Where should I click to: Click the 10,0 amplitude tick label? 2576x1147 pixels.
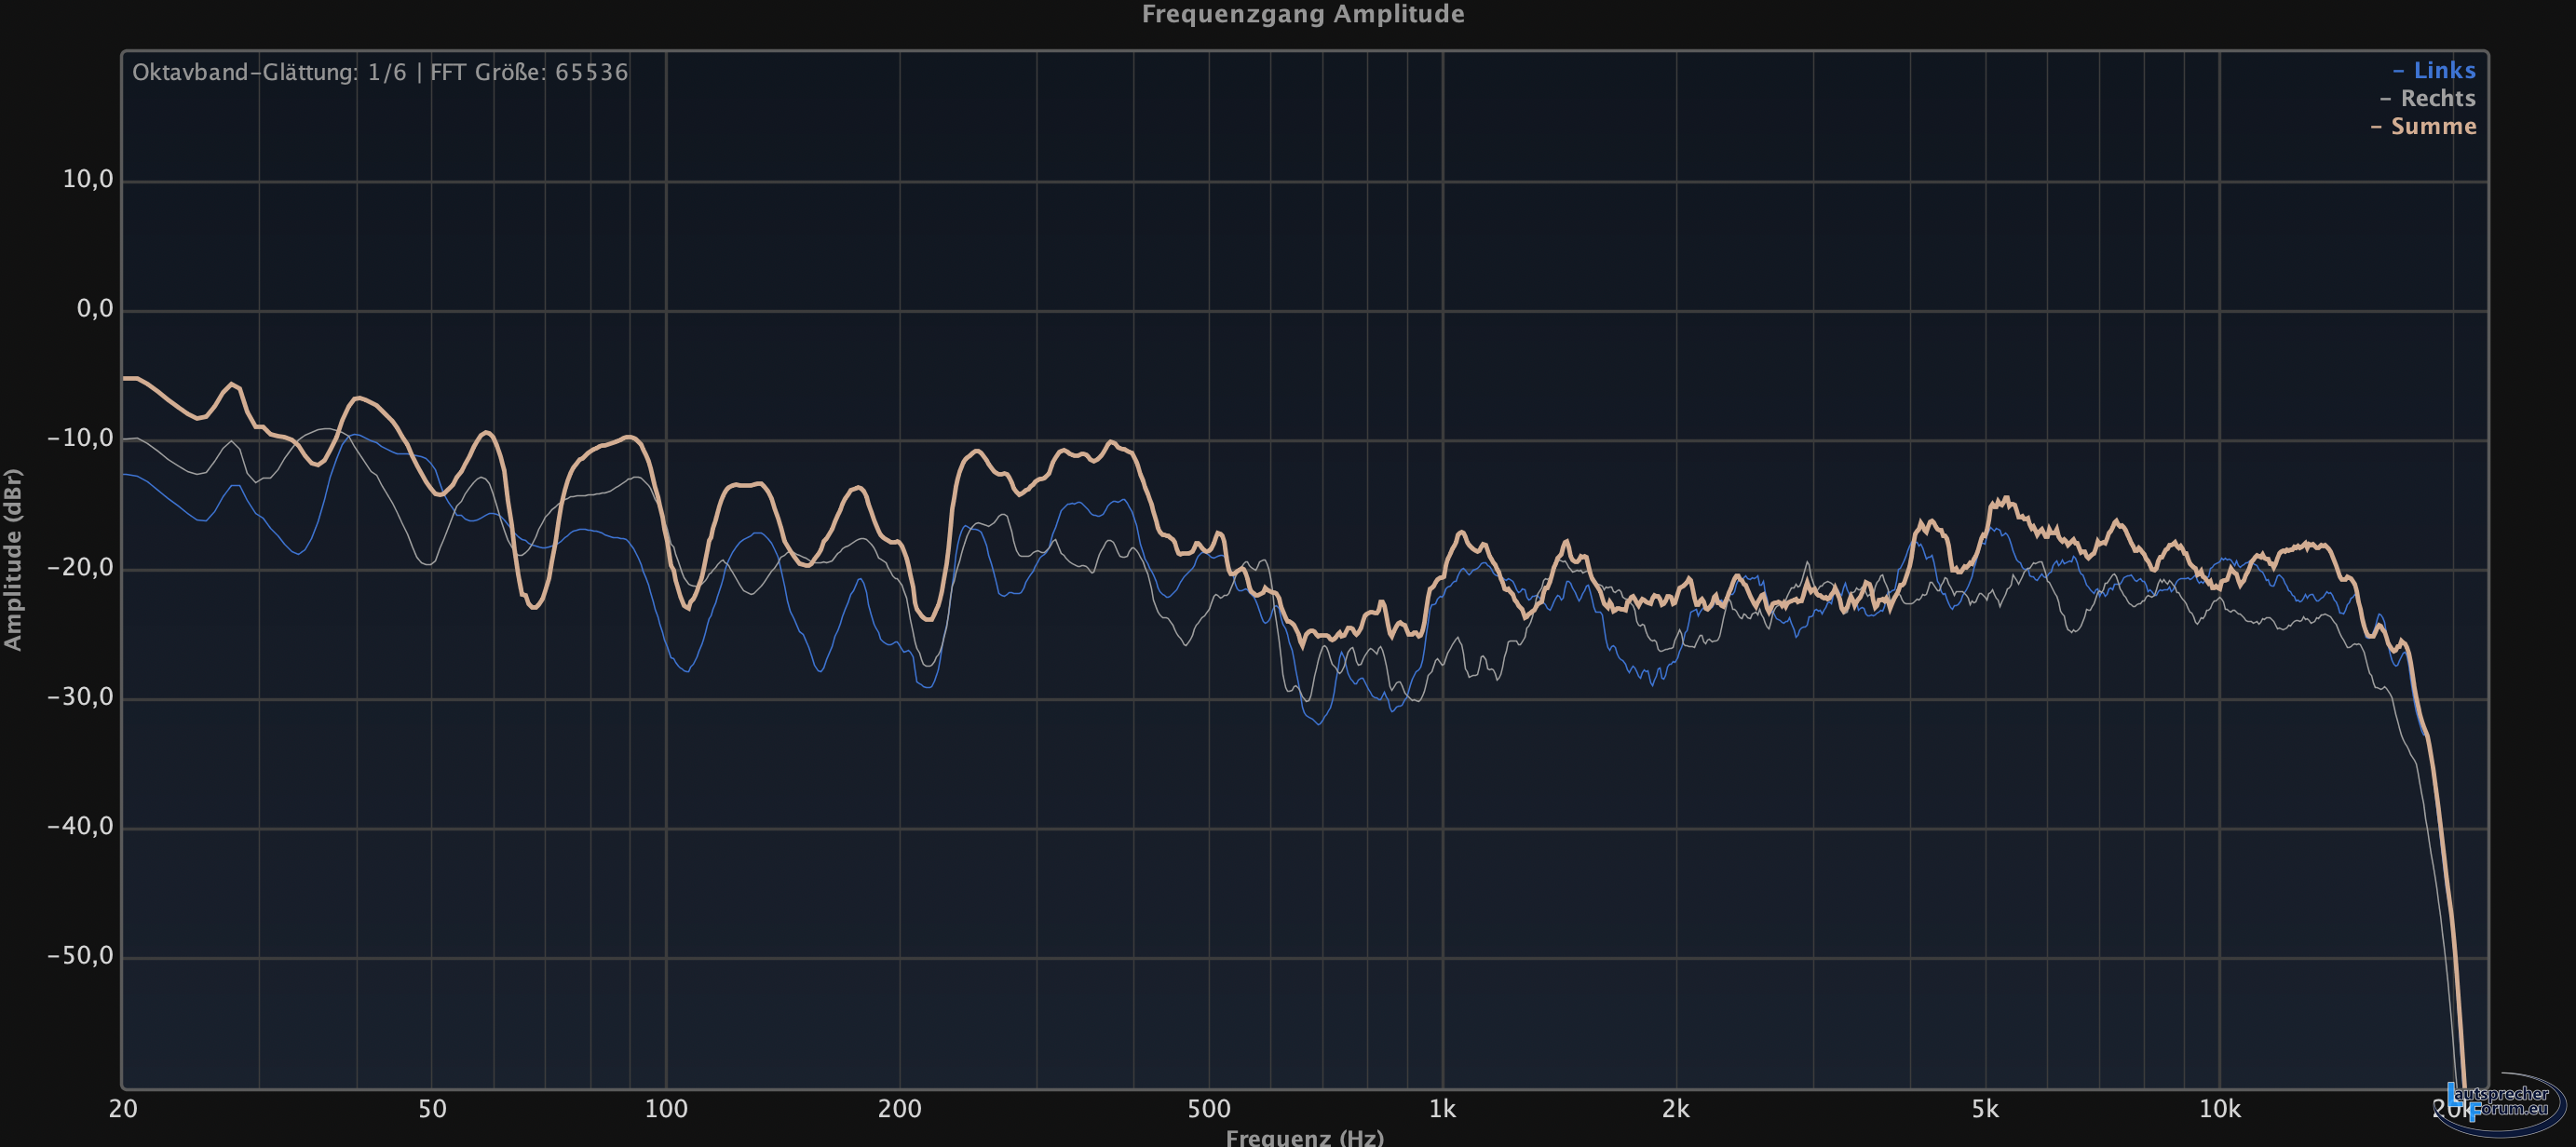[88, 180]
